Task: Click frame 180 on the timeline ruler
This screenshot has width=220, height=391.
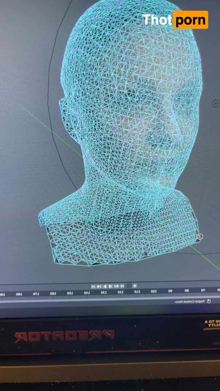Action: [19, 294]
